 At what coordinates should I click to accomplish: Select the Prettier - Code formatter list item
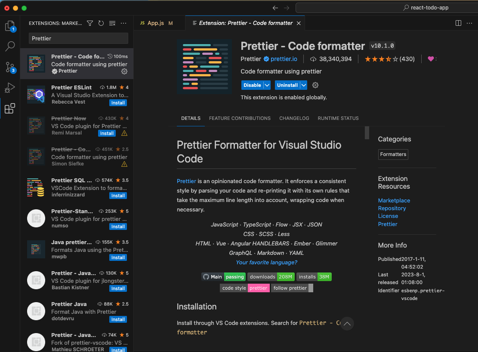pos(77,64)
